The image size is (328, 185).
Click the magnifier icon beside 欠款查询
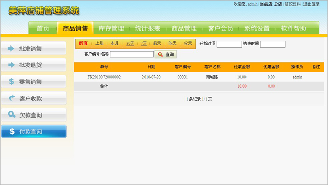click(x=12, y=114)
